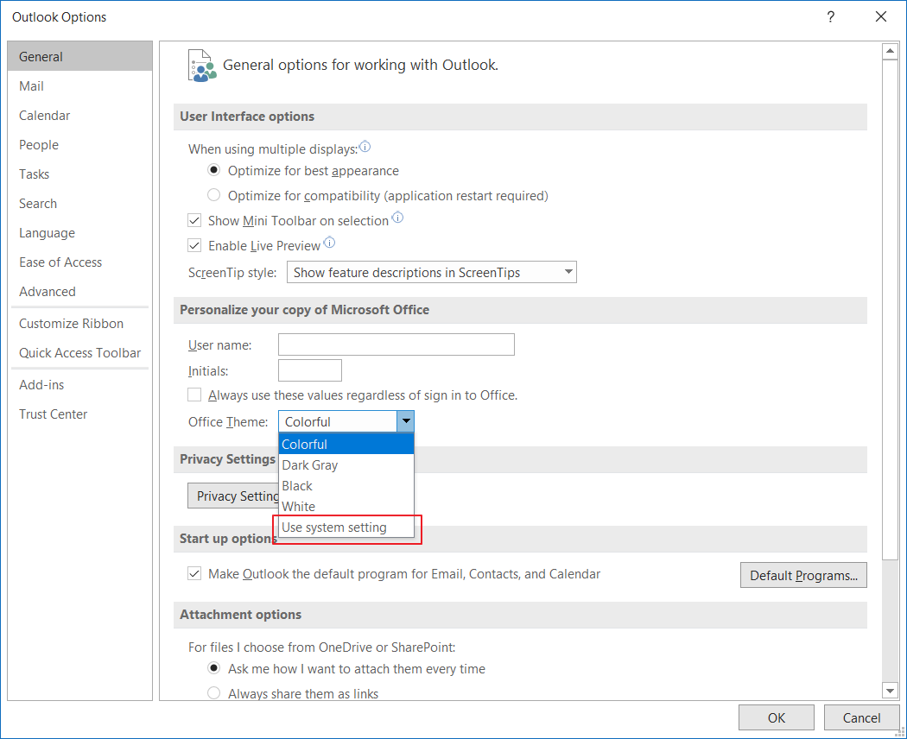This screenshot has height=739, width=907.
Task: Select Always share them as links
Action: tap(214, 692)
